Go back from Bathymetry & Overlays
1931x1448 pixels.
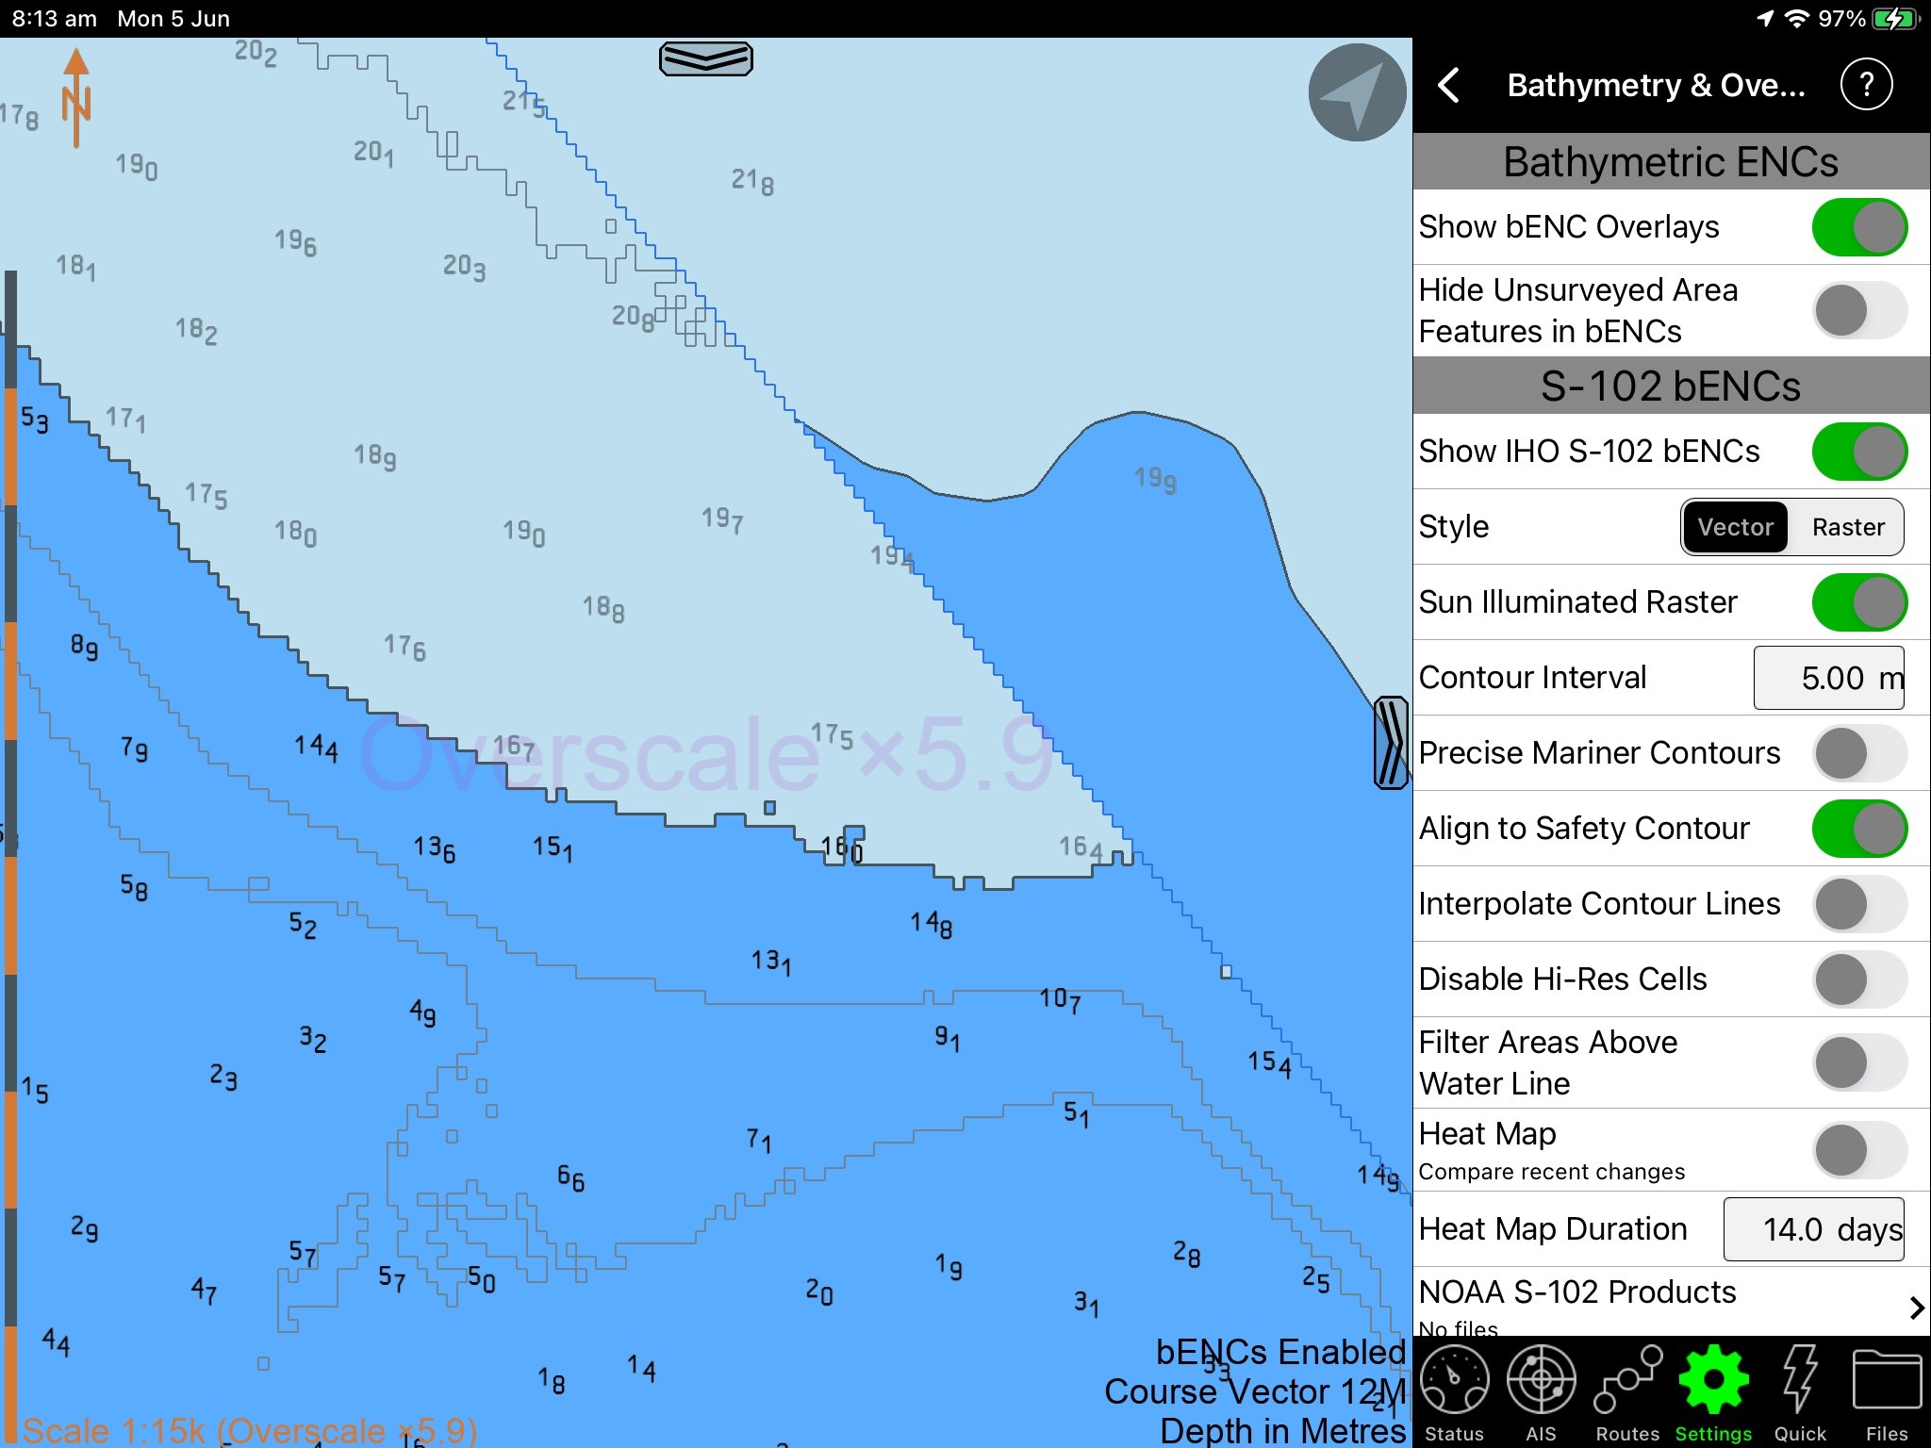point(1449,84)
